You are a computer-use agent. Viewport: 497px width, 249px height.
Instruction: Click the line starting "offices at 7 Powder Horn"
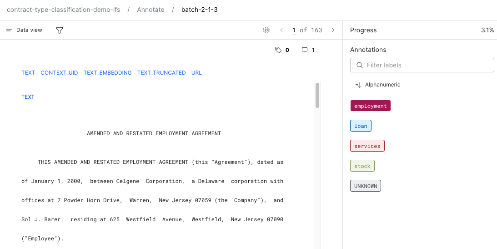(152, 200)
